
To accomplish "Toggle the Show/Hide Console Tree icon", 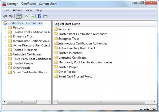I will click(19, 16).
